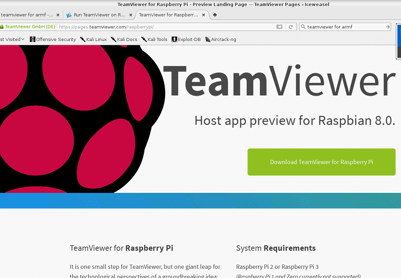Click the TeamViewer GmbH site identity badge

[x=28, y=27]
